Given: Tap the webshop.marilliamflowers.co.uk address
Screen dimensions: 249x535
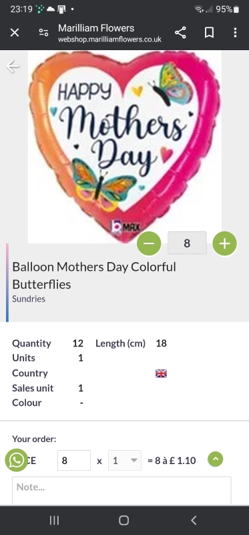Looking at the screenshot, I should pos(109,39).
